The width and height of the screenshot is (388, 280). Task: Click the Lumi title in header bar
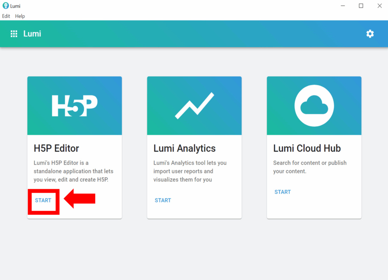pyautogui.click(x=32, y=34)
